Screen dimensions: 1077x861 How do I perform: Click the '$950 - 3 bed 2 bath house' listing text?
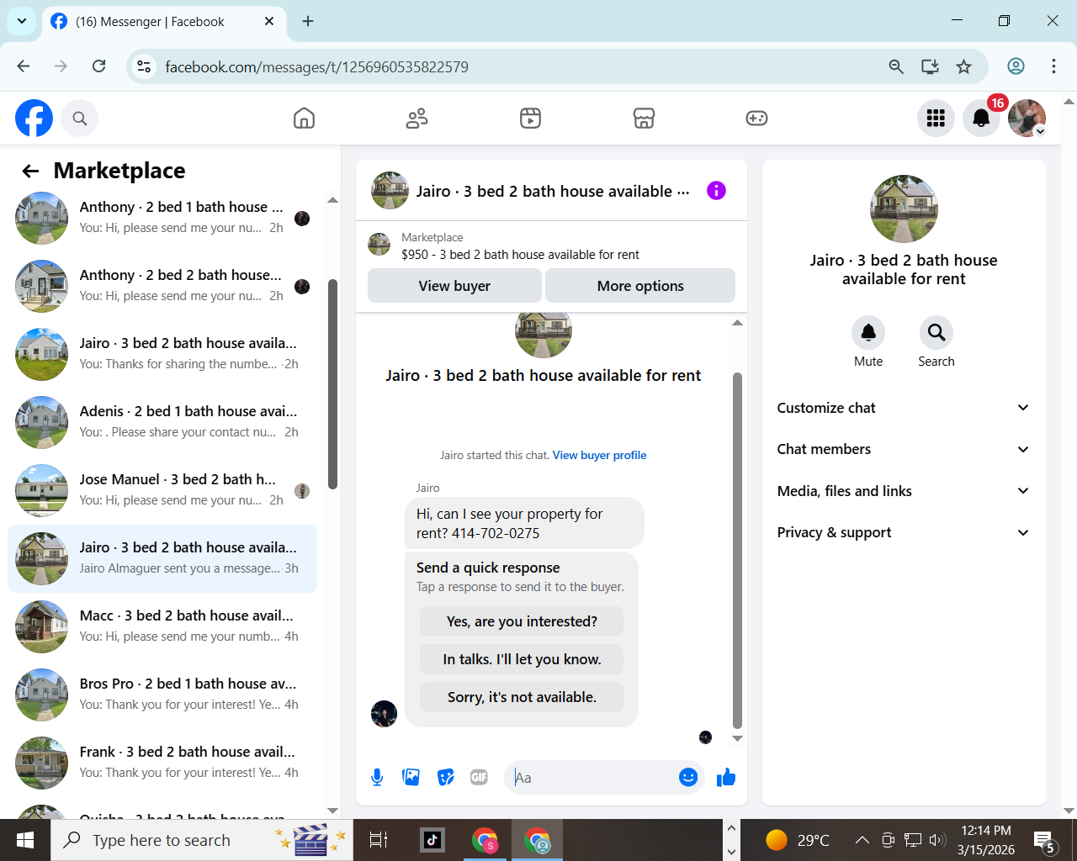click(520, 254)
